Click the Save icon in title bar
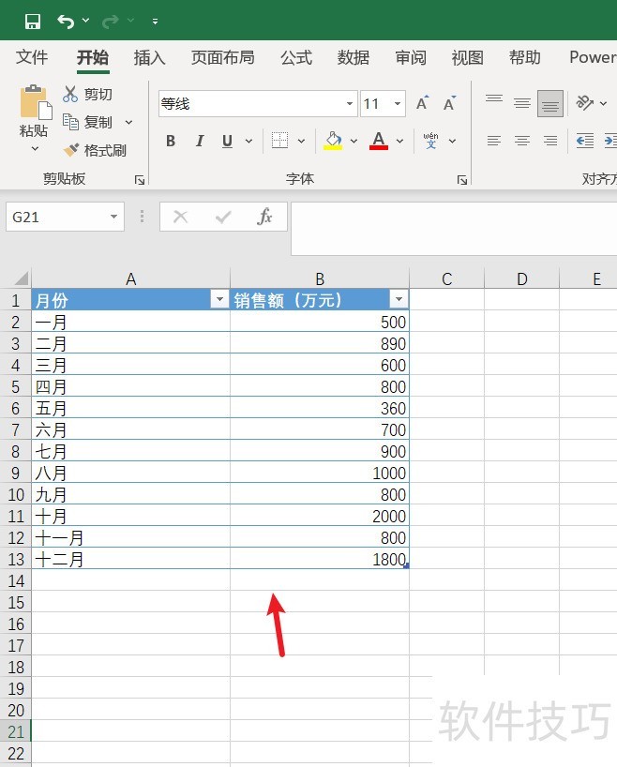Viewport: 617px width, 767px height. point(33,21)
